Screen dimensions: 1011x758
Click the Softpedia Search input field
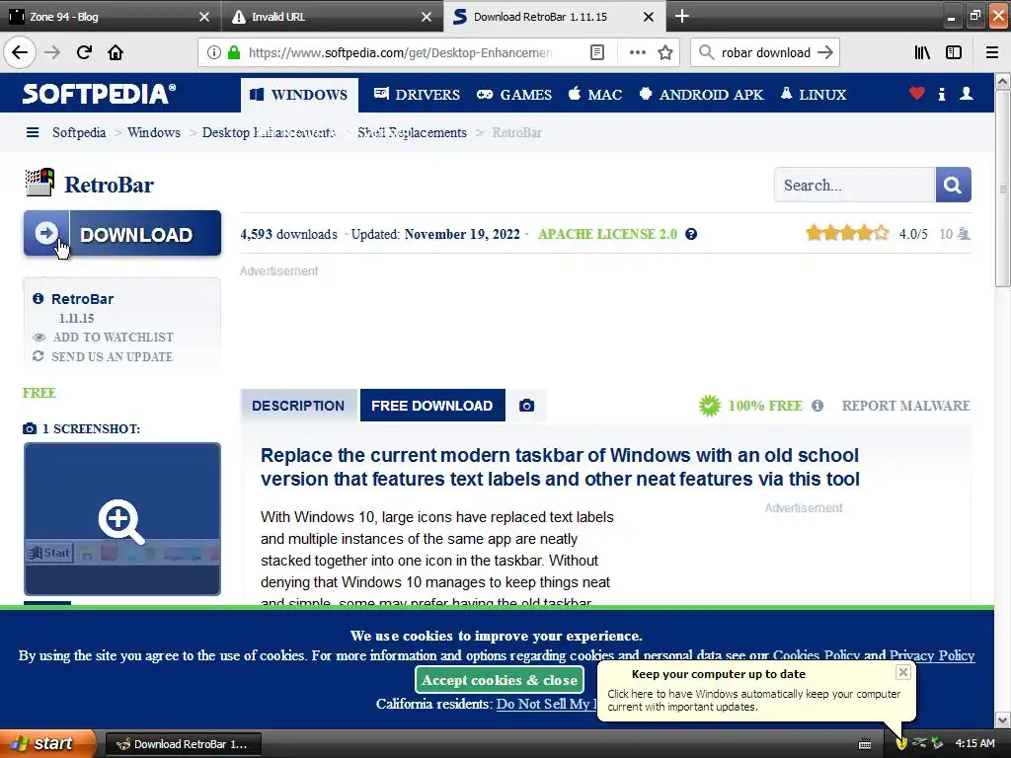coord(854,185)
